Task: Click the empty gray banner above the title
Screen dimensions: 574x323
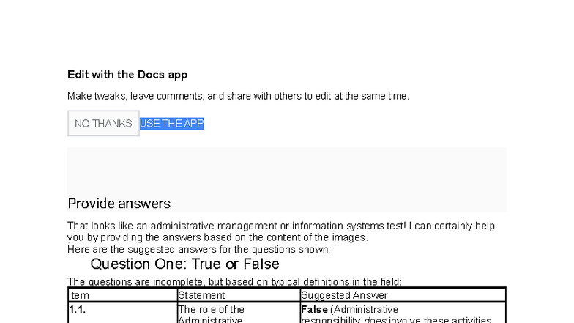Action: (x=287, y=171)
